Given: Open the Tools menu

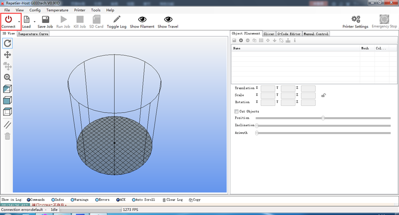Looking at the screenshot, I should [96, 10].
